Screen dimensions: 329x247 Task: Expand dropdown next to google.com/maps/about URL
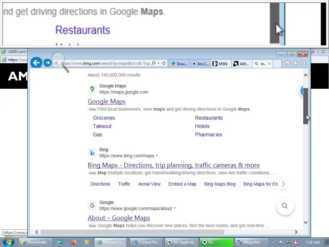174,208
